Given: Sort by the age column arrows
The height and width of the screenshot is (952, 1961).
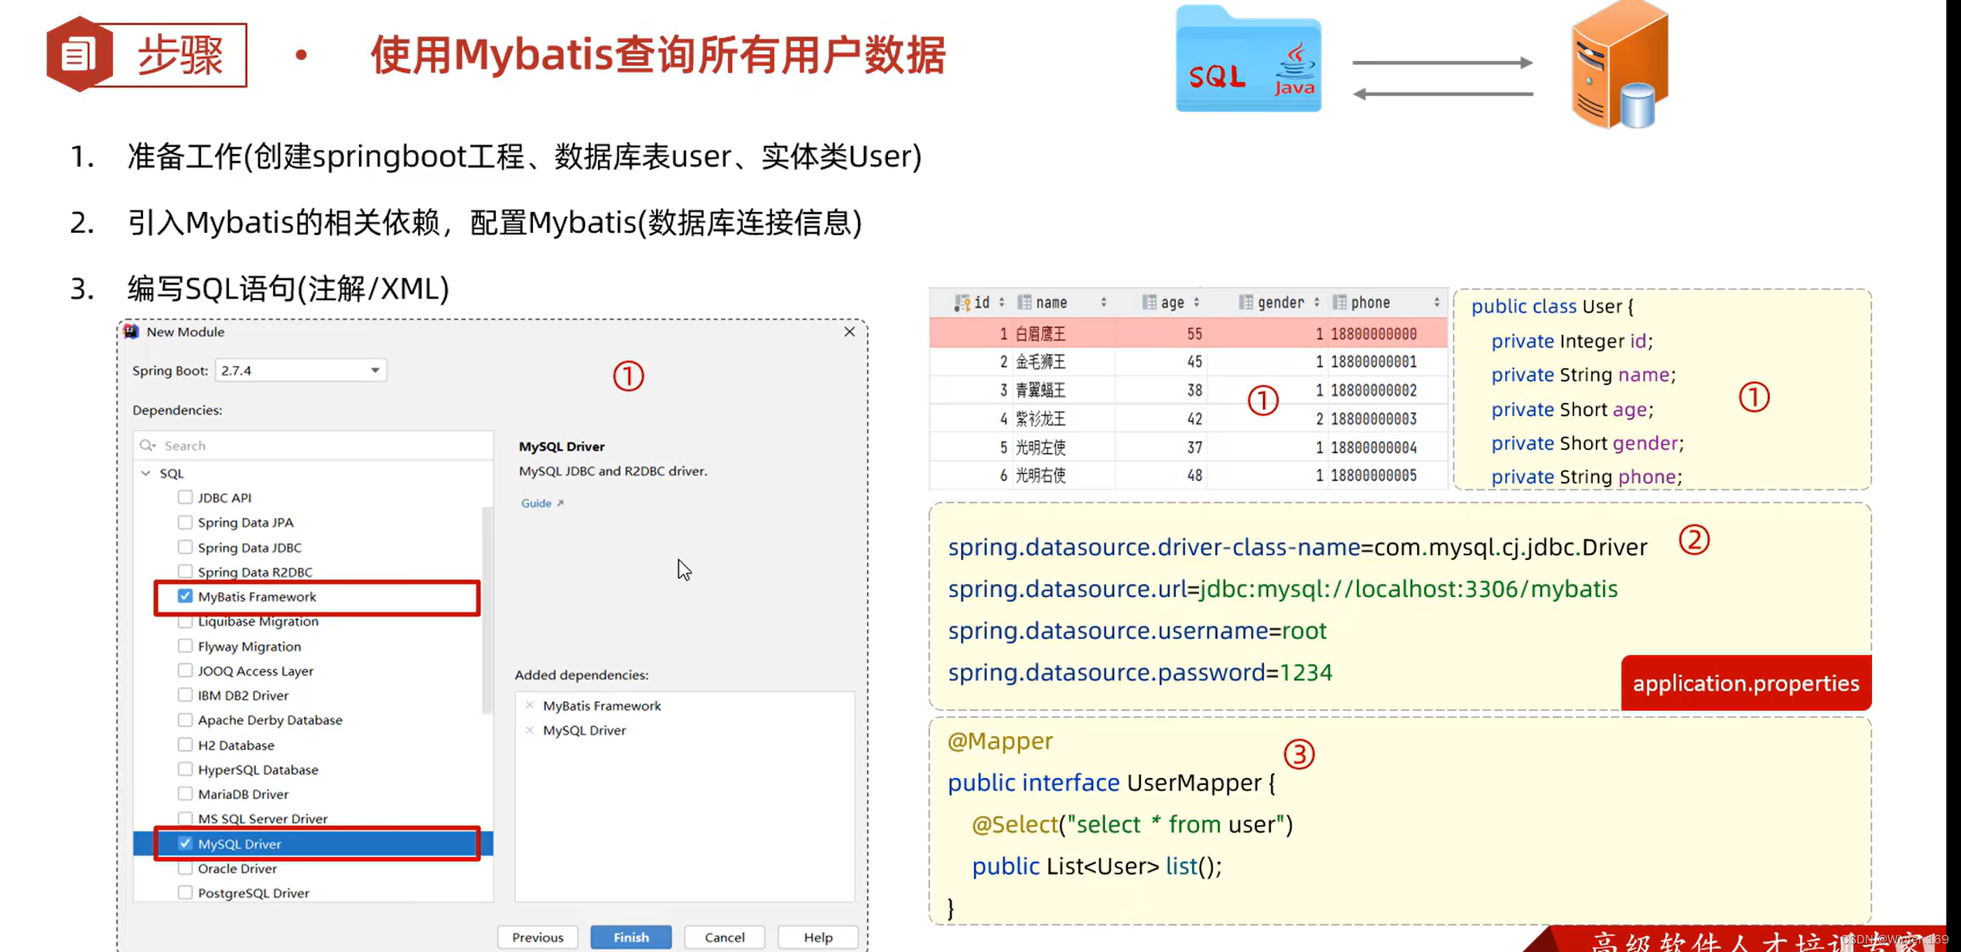Looking at the screenshot, I should [x=1197, y=303].
